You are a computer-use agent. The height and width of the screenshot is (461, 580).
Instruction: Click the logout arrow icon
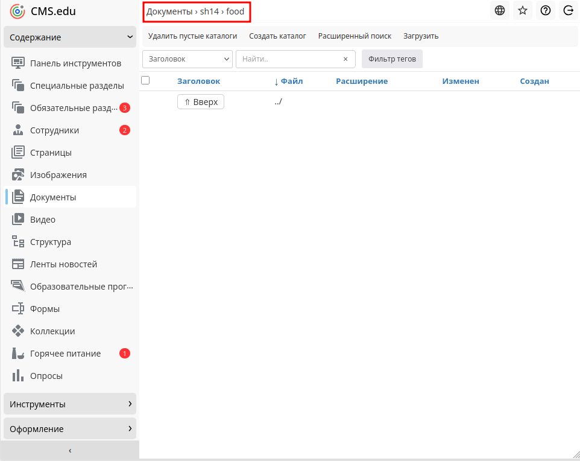568,10
